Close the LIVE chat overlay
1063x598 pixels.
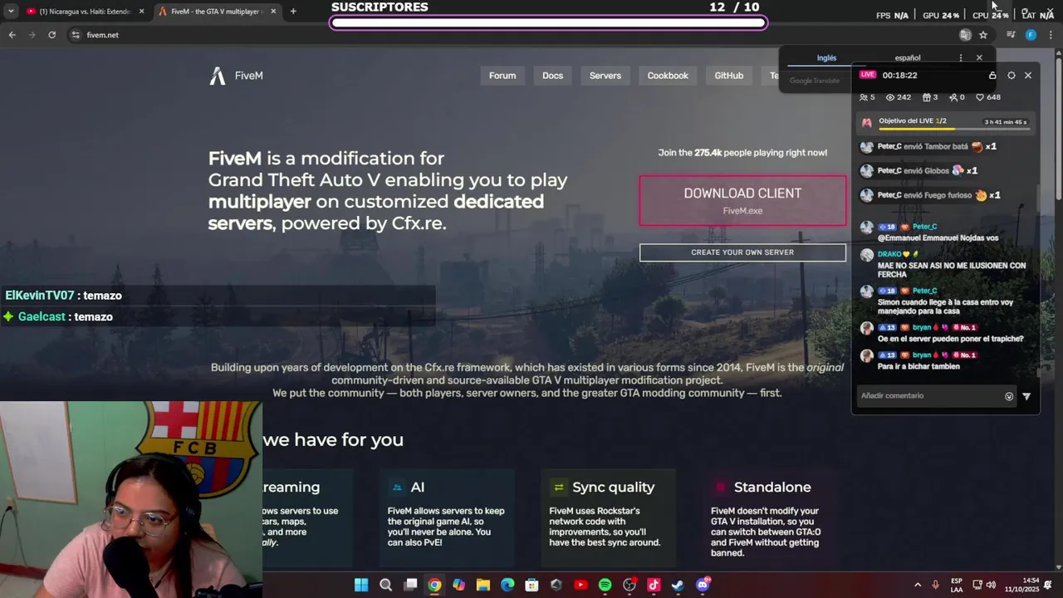[x=1028, y=76]
